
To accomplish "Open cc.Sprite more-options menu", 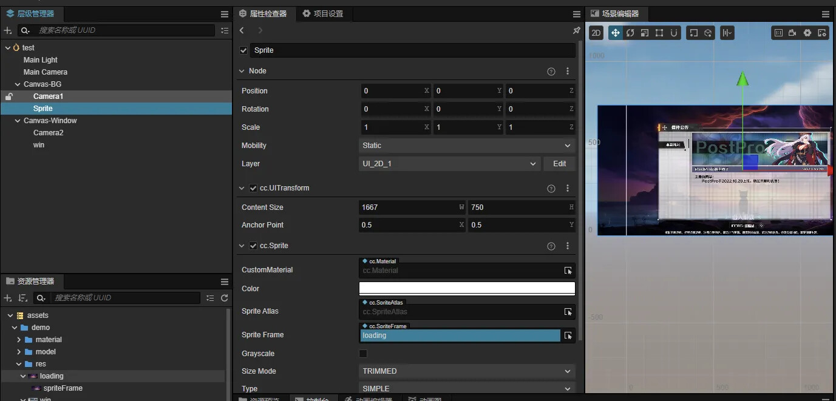I will (568, 246).
